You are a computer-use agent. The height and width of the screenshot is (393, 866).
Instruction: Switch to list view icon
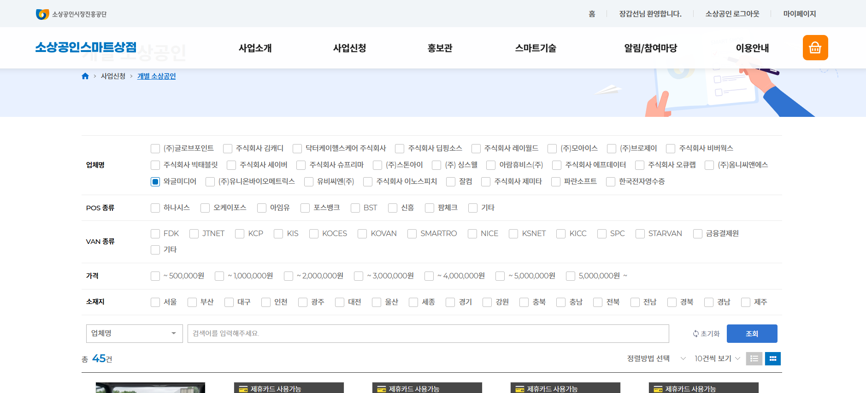pyautogui.click(x=754, y=358)
